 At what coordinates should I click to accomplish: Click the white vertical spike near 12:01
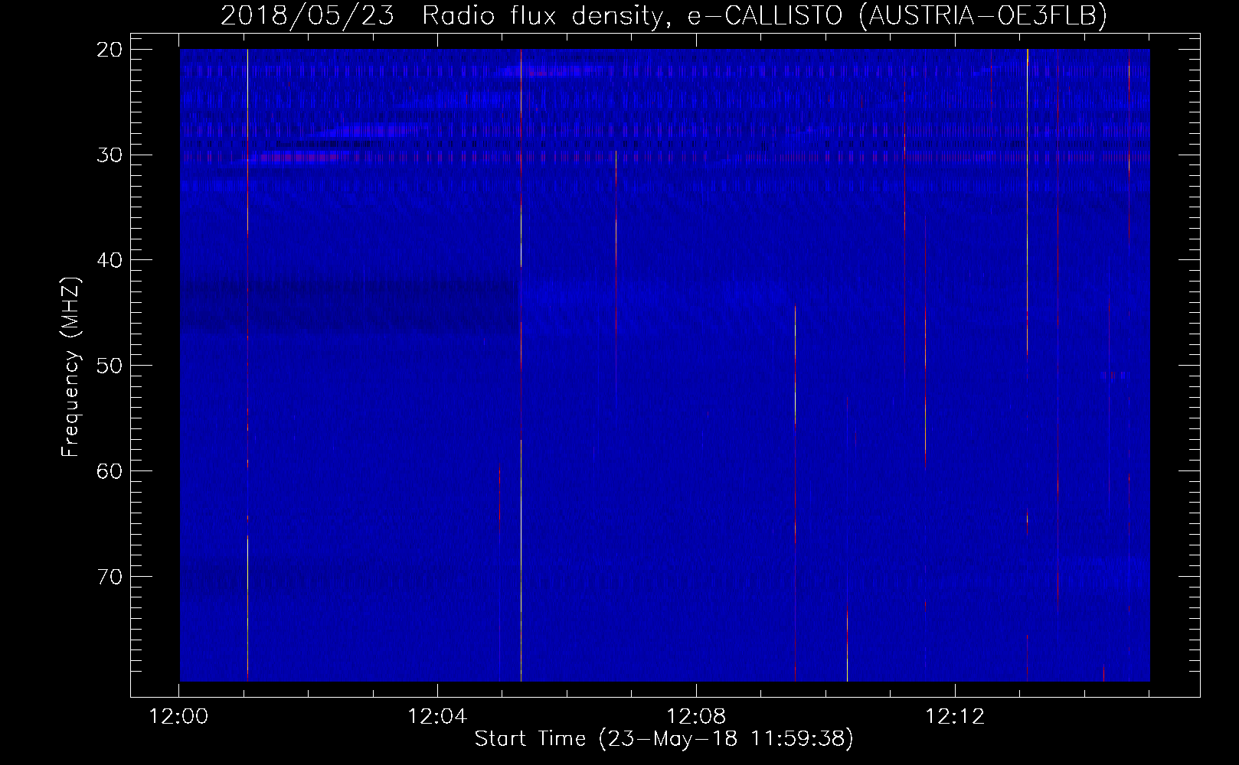[x=247, y=365]
